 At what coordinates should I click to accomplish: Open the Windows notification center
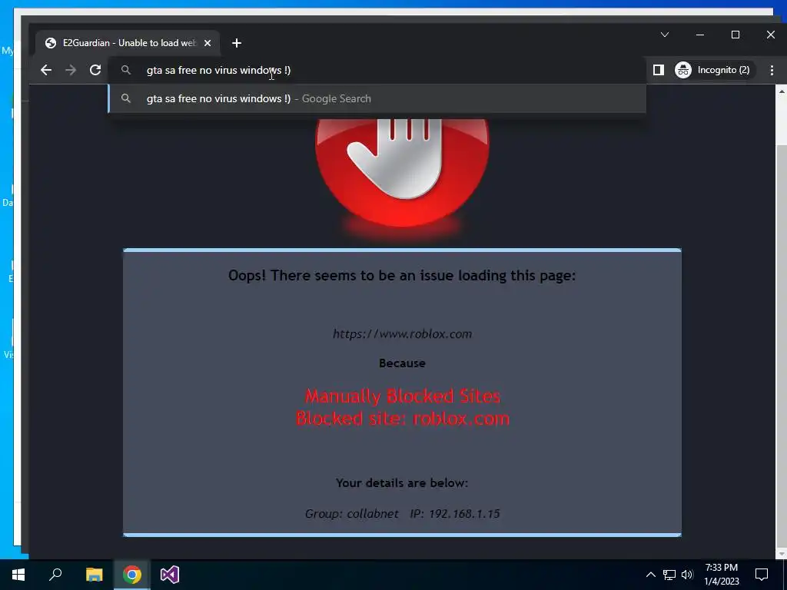[x=762, y=575]
